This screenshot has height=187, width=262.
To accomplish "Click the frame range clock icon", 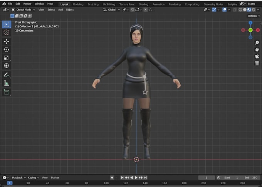I will (x=218, y=178).
